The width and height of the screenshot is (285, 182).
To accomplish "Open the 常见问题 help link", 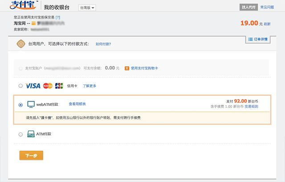I will 267,7.
